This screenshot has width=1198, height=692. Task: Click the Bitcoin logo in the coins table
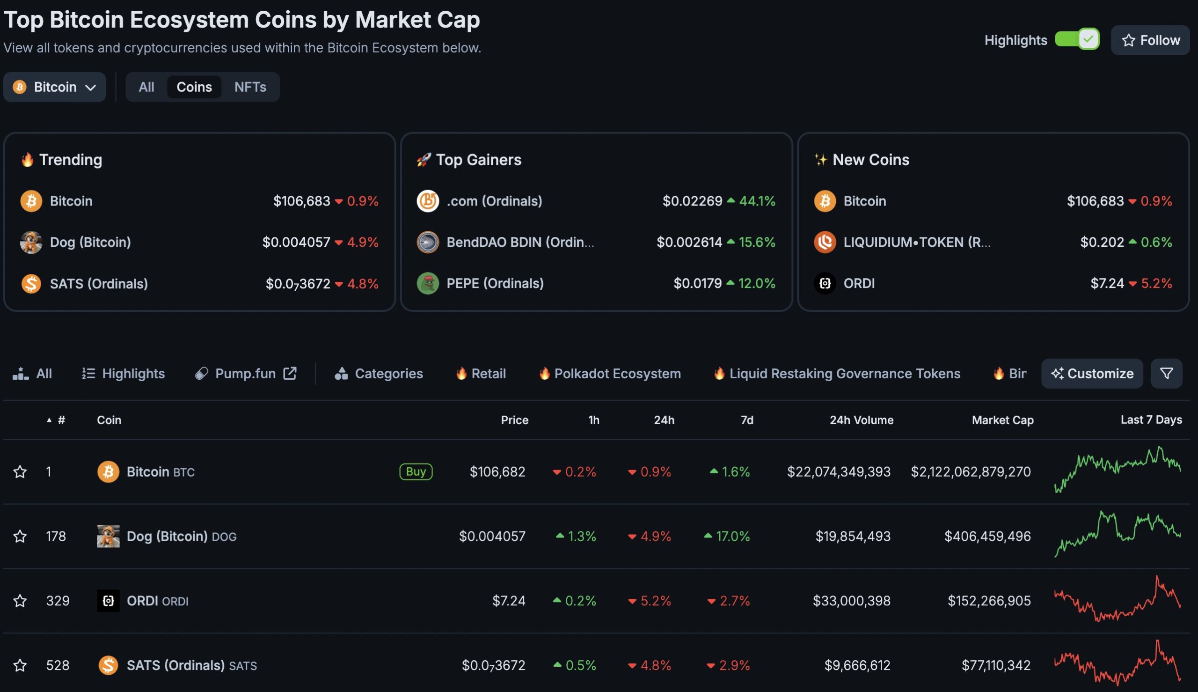[x=109, y=471]
